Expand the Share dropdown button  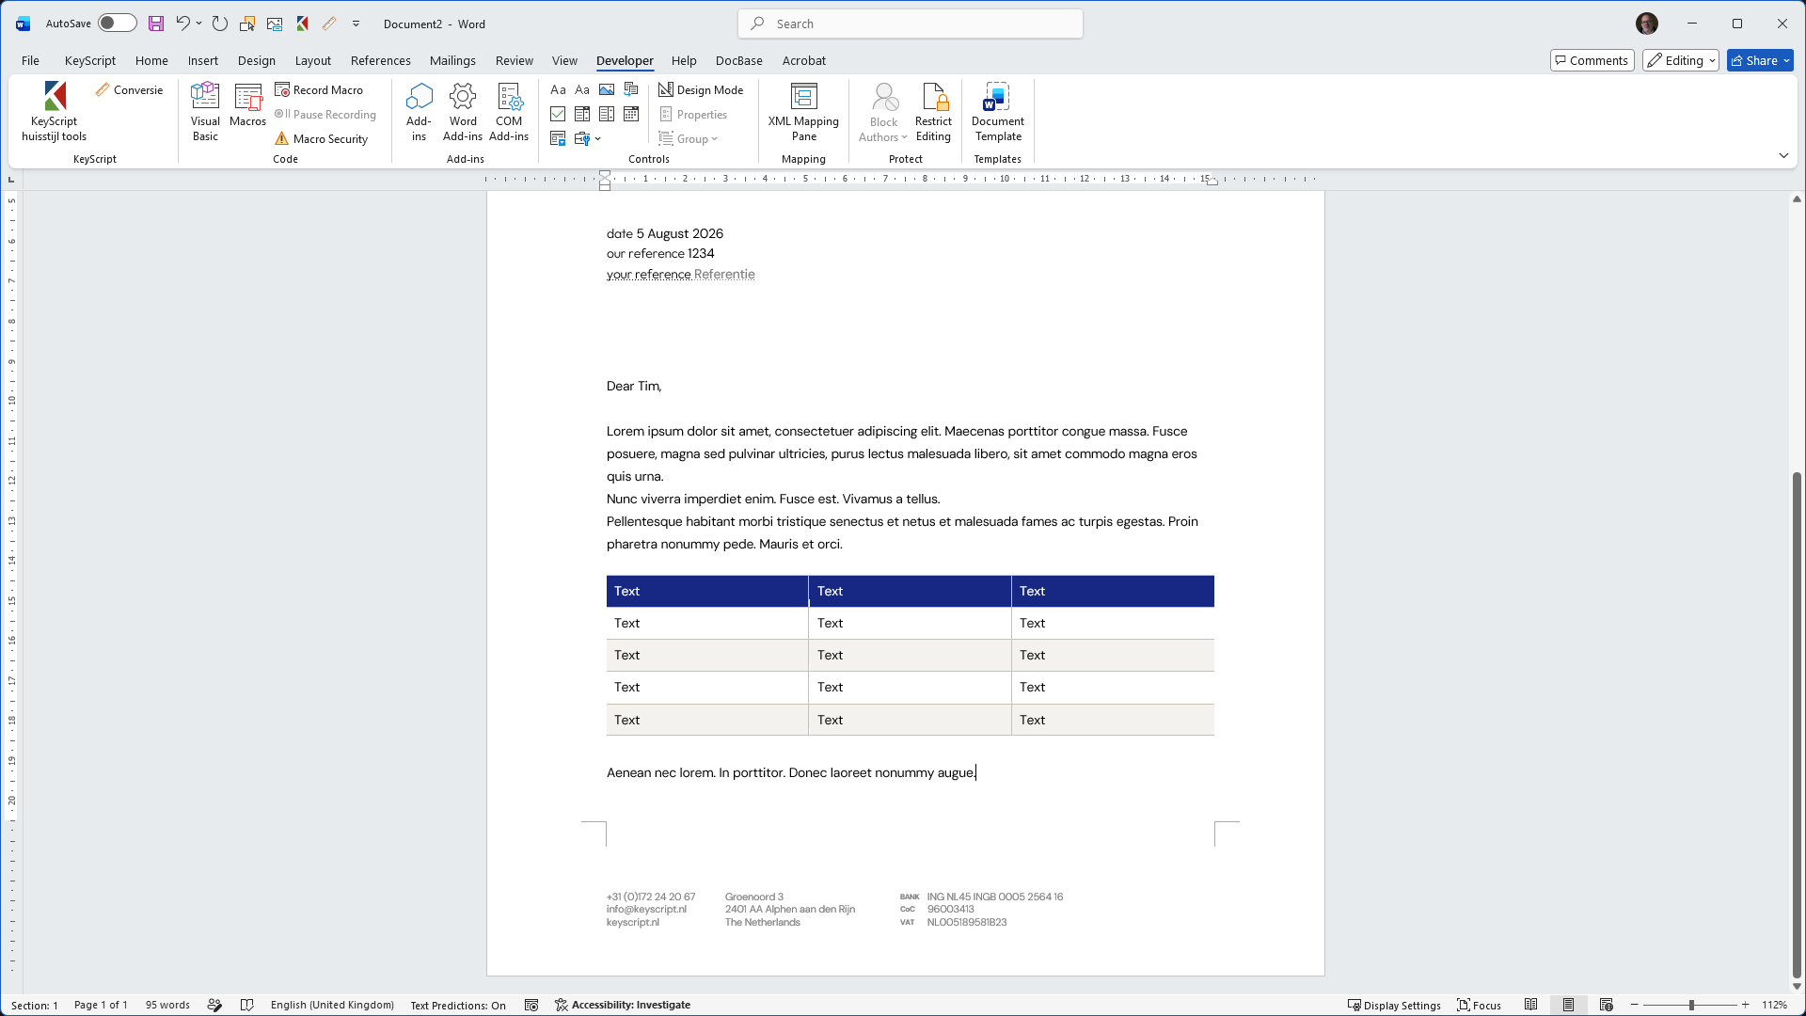tap(1786, 60)
